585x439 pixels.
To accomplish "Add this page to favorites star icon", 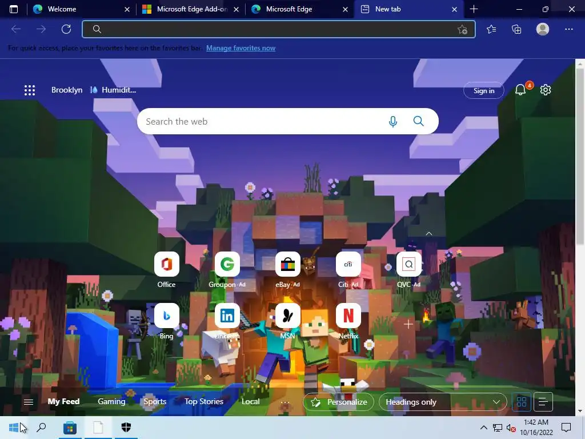I will (x=462, y=30).
